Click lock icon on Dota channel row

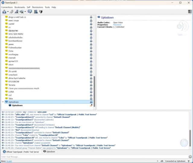click(91, 51)
